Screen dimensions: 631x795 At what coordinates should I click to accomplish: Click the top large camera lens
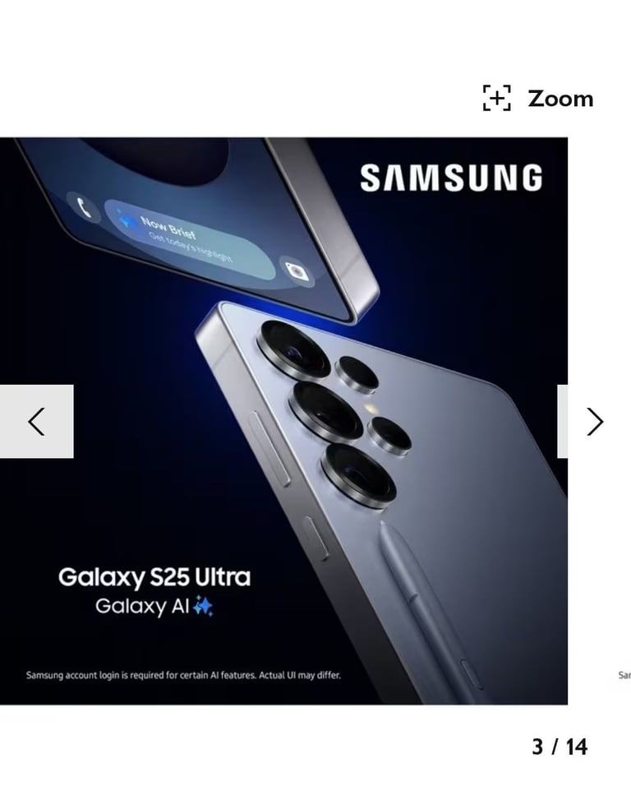[x=293, y=349]
